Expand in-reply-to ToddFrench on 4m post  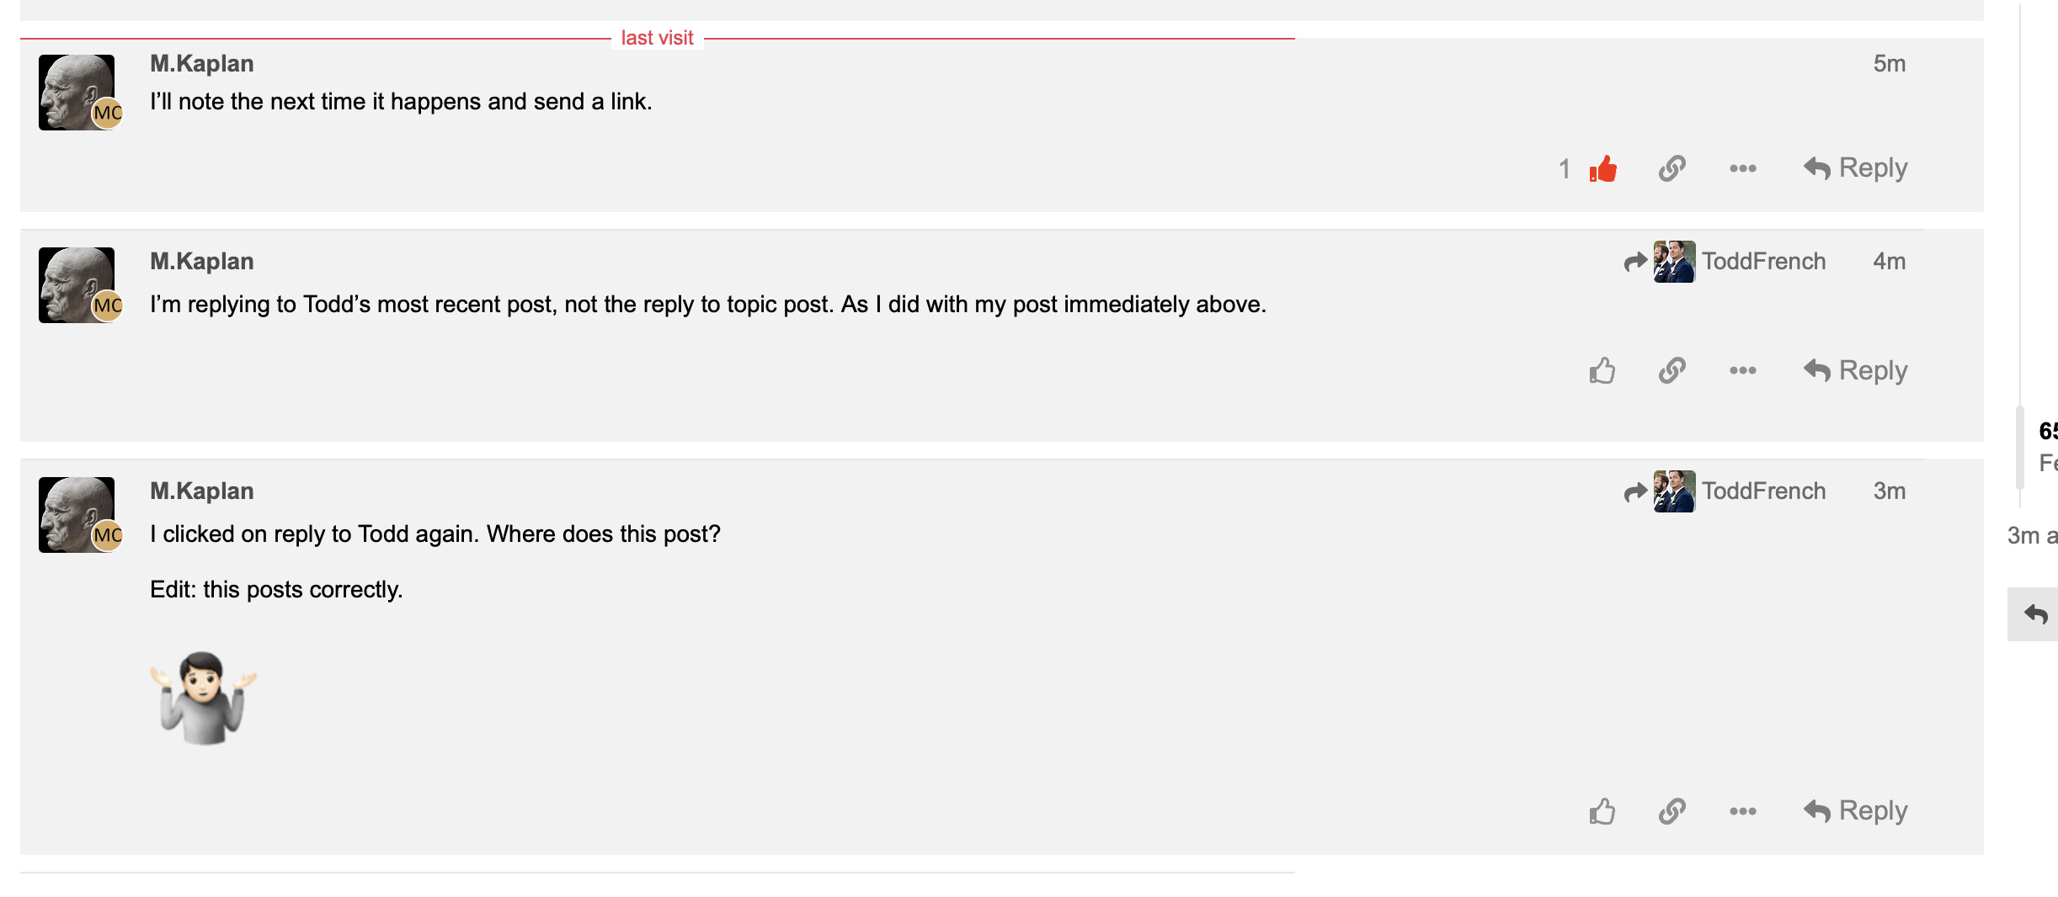coord(1725,262)
